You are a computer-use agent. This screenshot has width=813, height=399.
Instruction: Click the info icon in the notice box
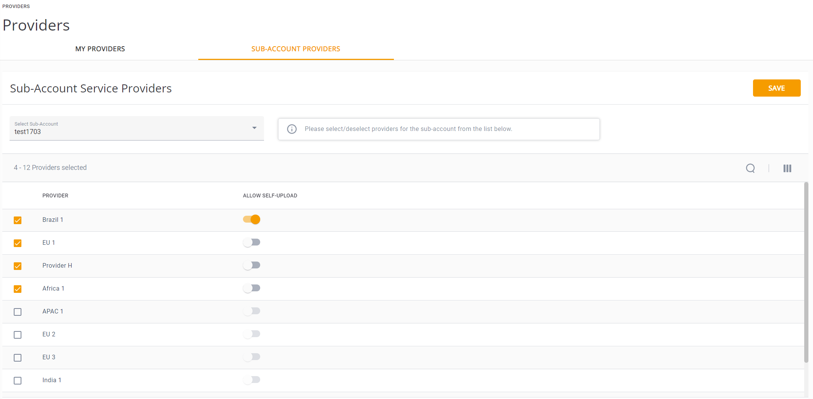[292, 129]
